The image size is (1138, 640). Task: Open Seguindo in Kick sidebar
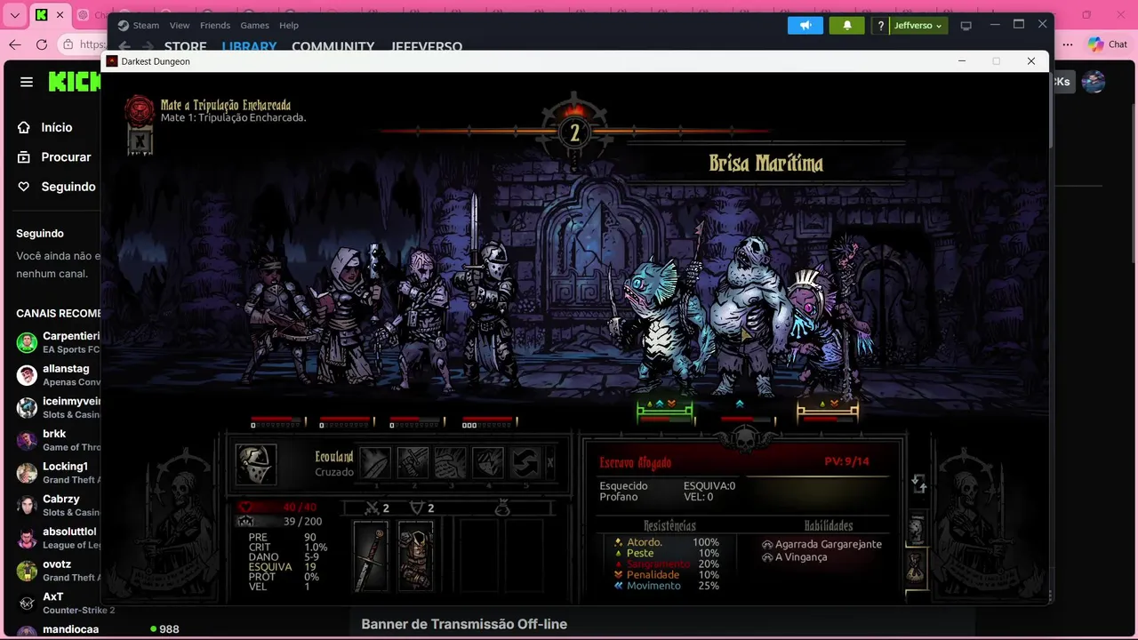pos(57,187)
